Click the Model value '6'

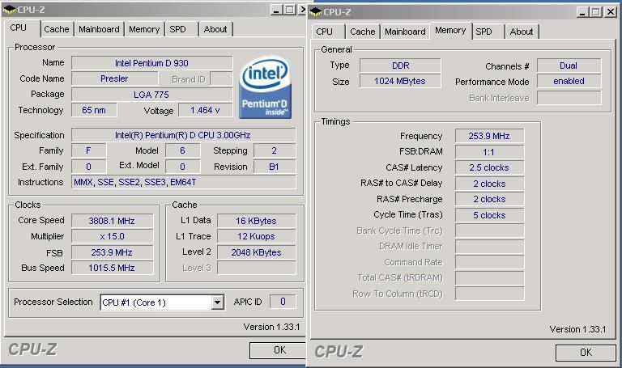182,150
